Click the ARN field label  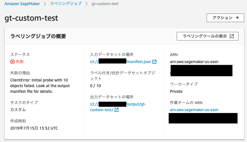tap(174, 55)
